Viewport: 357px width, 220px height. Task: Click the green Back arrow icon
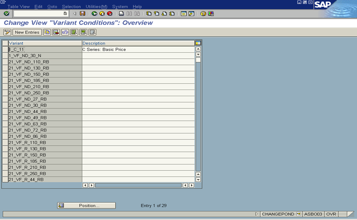(x=94, y=14)
